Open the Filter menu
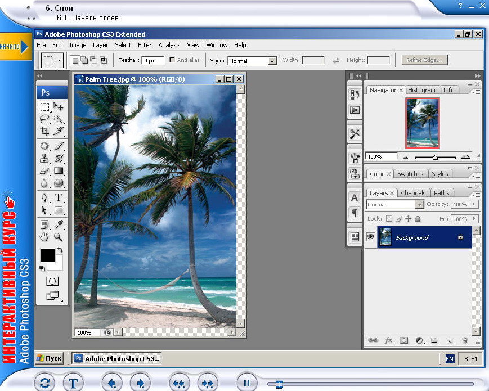Viewport: 489px width, 391px height. [145, 45]
